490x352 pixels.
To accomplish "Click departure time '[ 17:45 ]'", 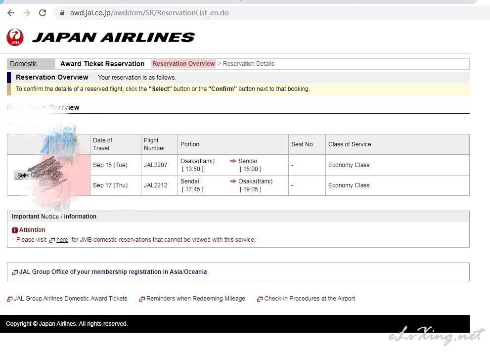I will 192,189.
